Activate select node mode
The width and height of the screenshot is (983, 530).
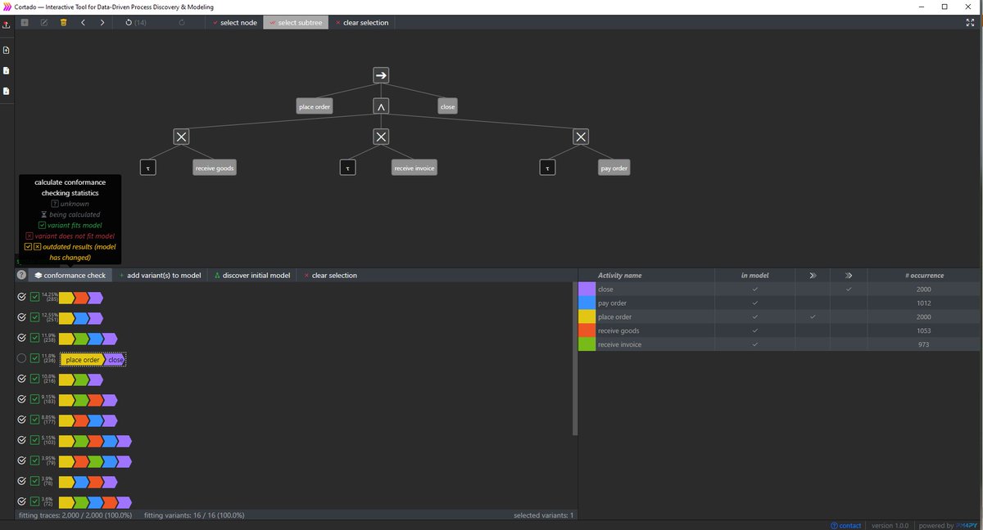234,23
